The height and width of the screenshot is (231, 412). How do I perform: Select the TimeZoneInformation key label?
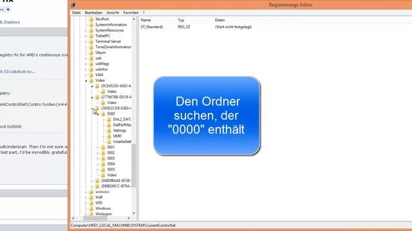click(113, 47)
